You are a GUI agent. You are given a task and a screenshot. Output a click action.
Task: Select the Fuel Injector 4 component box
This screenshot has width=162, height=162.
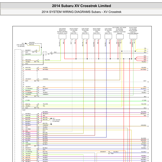pyautogui.click(x=108, y=37)
